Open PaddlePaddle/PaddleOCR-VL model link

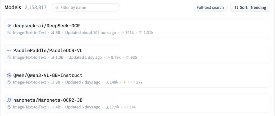click(48, 50)
